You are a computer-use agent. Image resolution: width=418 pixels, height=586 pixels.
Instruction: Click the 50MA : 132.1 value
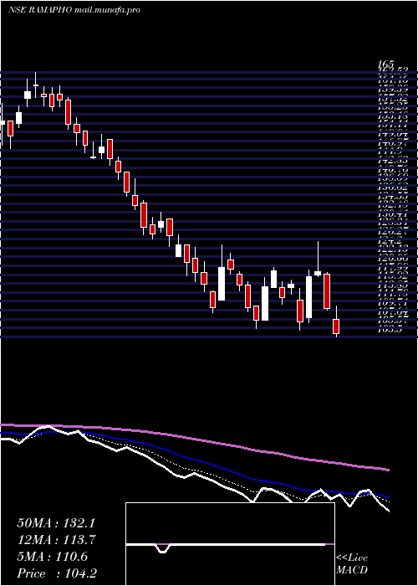coord(57,523)
